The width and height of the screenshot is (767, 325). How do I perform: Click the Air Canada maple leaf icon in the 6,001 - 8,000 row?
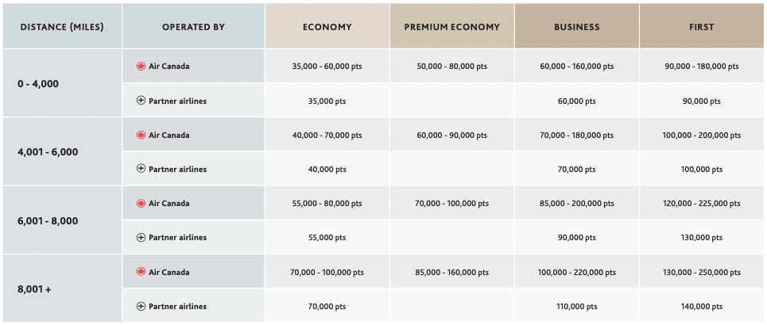click(141, 203)
